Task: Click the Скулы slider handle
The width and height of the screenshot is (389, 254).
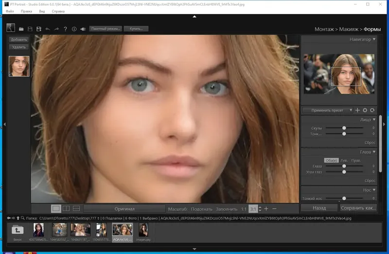Action: click(x=344, y=128)
